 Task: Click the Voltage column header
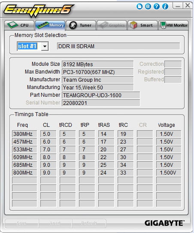pyautogui.click(x=166, y=125)
